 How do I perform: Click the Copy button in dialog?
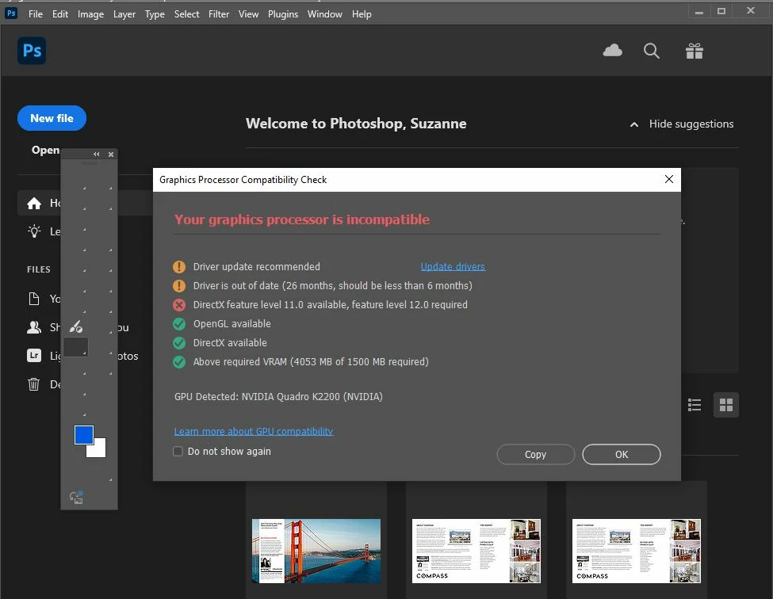(535, 454)
